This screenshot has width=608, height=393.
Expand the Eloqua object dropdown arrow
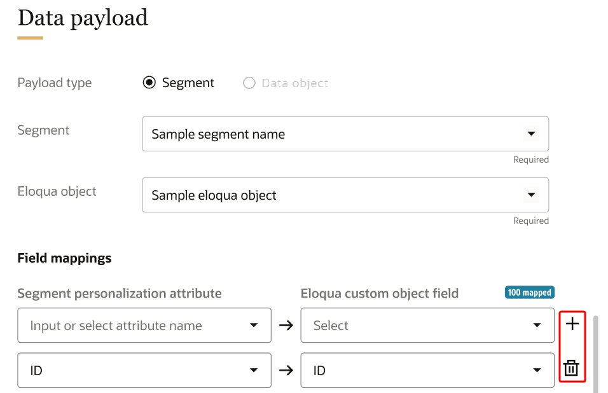tap(530, 195)
